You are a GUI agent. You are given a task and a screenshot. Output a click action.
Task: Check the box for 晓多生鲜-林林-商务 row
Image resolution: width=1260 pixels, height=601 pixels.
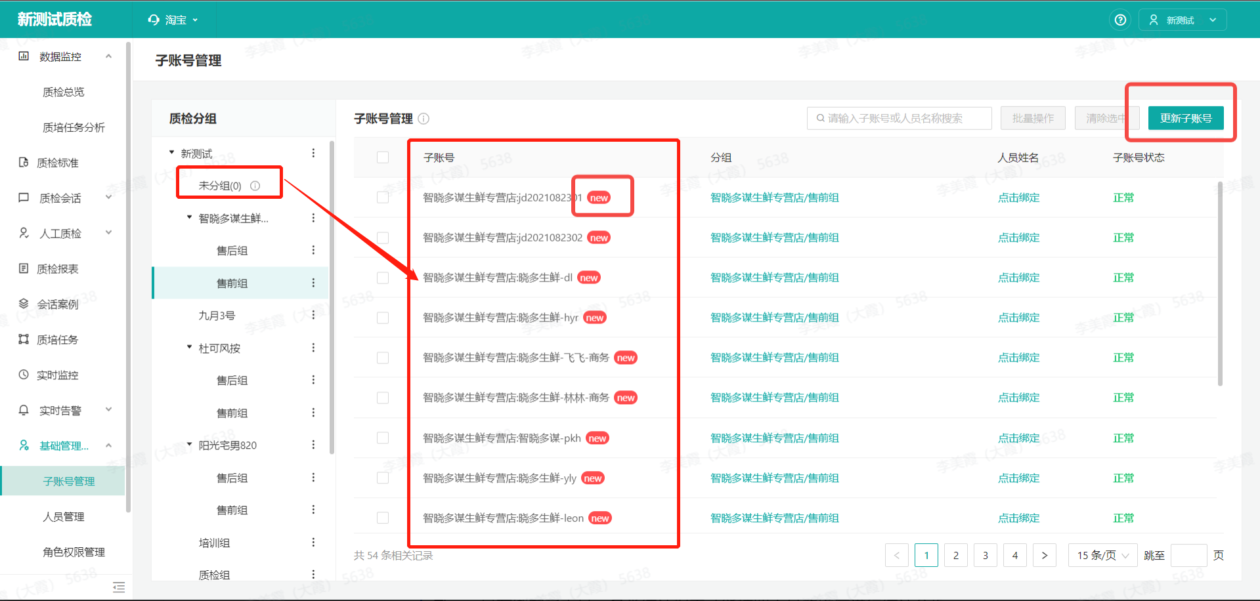click(x=383, y=398)
